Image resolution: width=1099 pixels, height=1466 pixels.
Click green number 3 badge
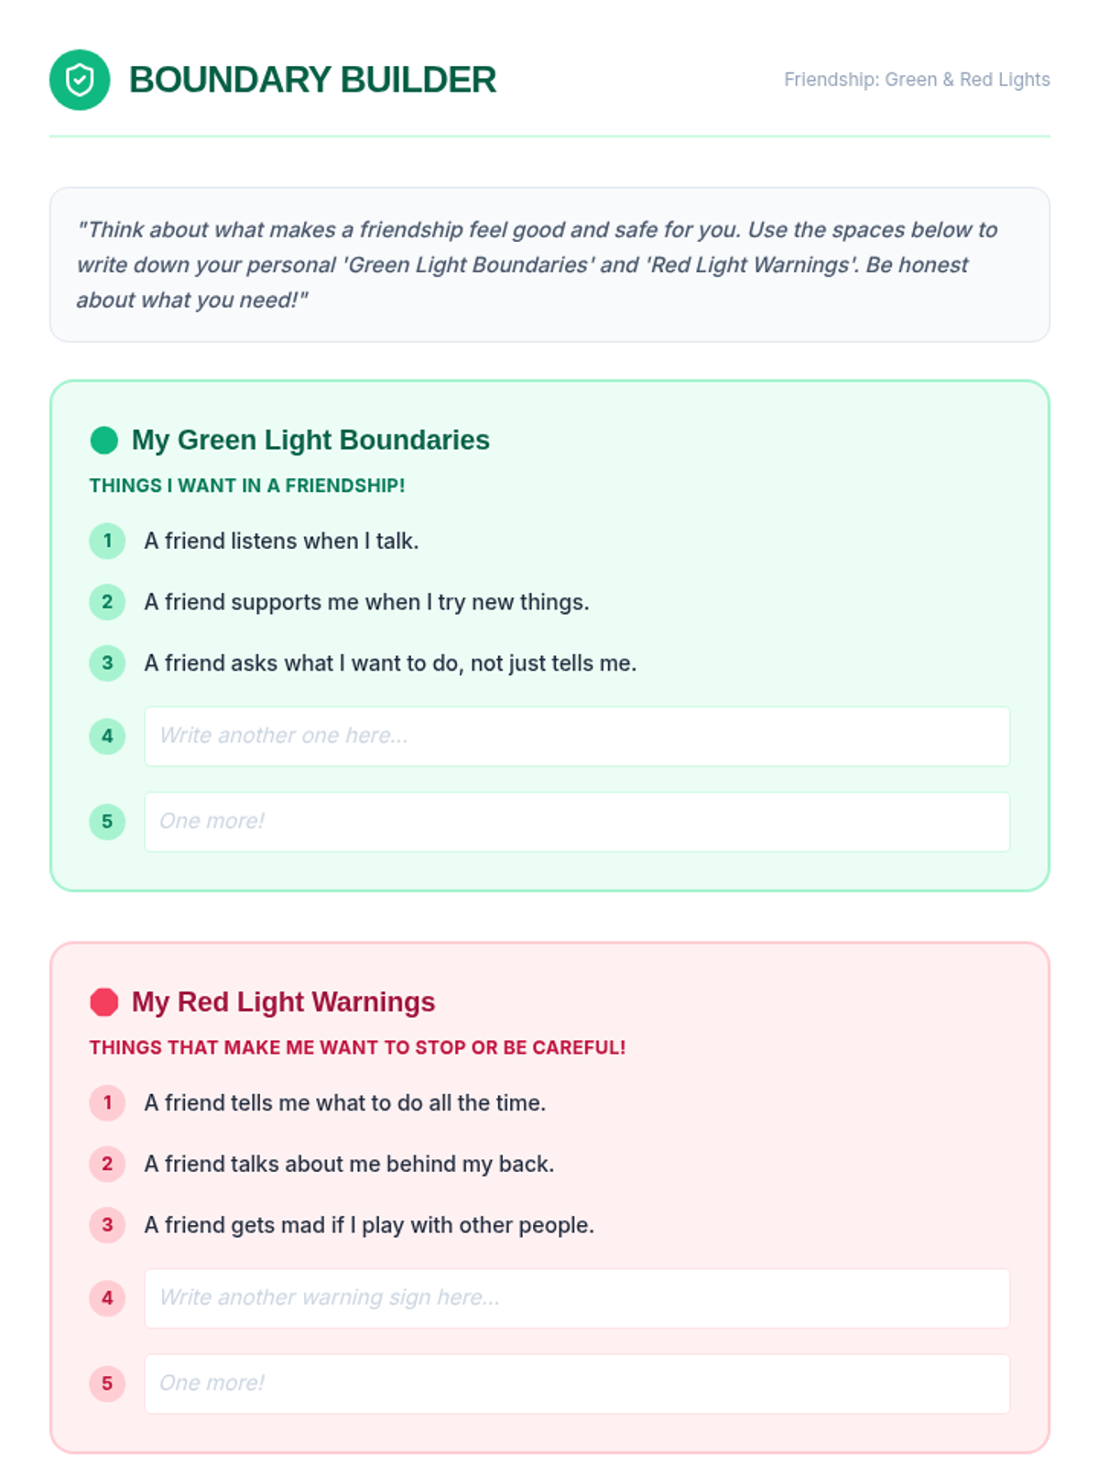click(107, 662)
